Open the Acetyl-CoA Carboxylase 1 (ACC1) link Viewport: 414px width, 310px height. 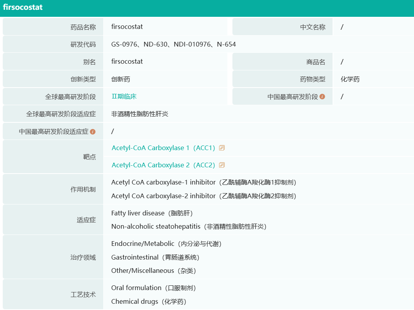163,148
